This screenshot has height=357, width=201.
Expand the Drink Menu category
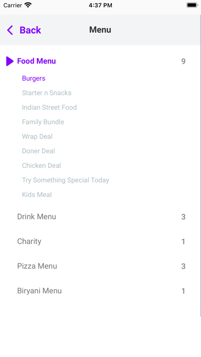click(100, 217)
